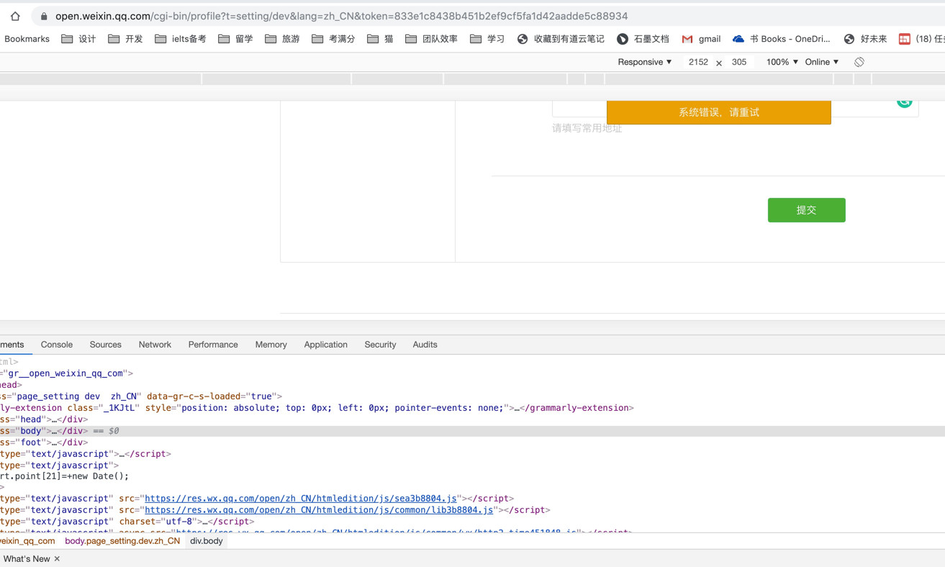The width and height of the screenshot is (945, 567).
Task: Open the Online throttling dropdown
Action: (822, 62)
